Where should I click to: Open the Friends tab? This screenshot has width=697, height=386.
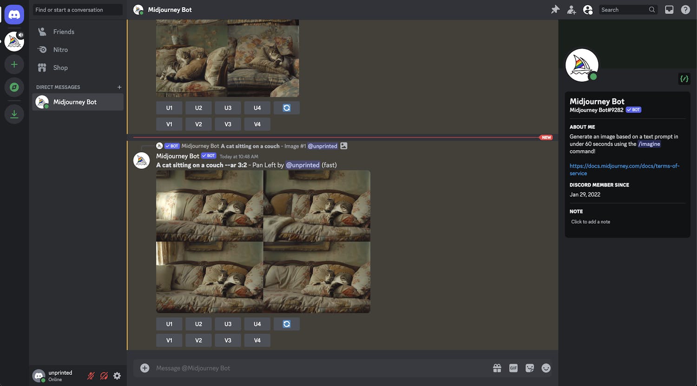coord(64,32)
